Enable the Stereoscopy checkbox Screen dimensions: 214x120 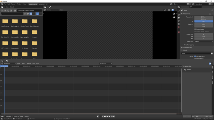click(183, 48)
